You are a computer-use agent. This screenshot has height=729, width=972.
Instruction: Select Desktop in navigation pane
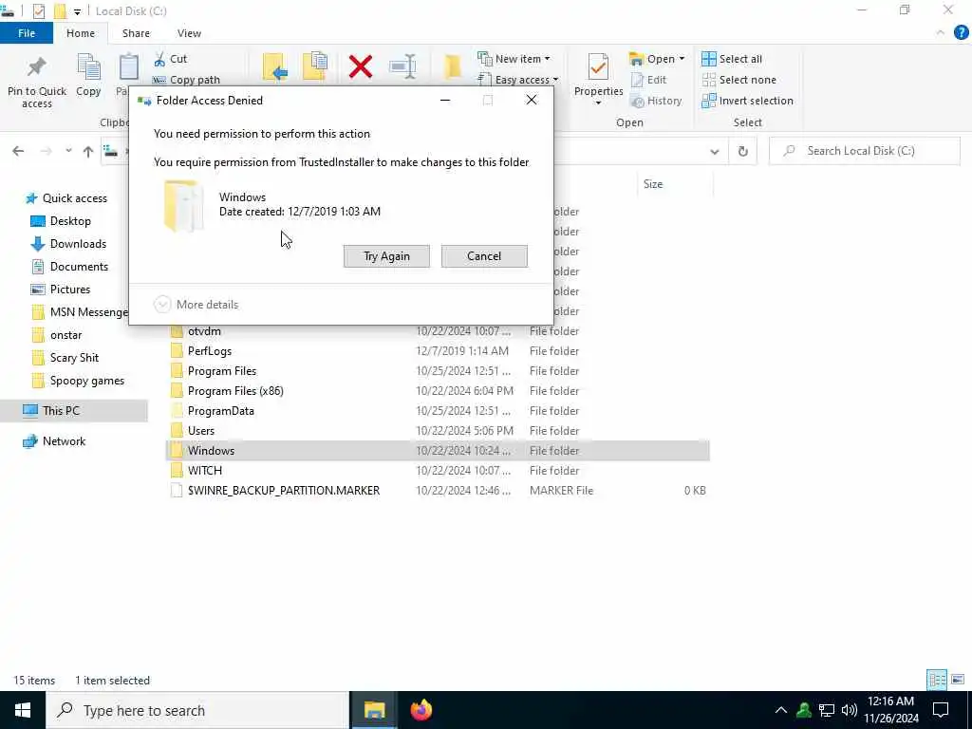click(x=61, y=220)
